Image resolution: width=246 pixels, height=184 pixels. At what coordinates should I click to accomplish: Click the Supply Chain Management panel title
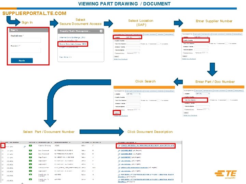[x=75, y=31]
